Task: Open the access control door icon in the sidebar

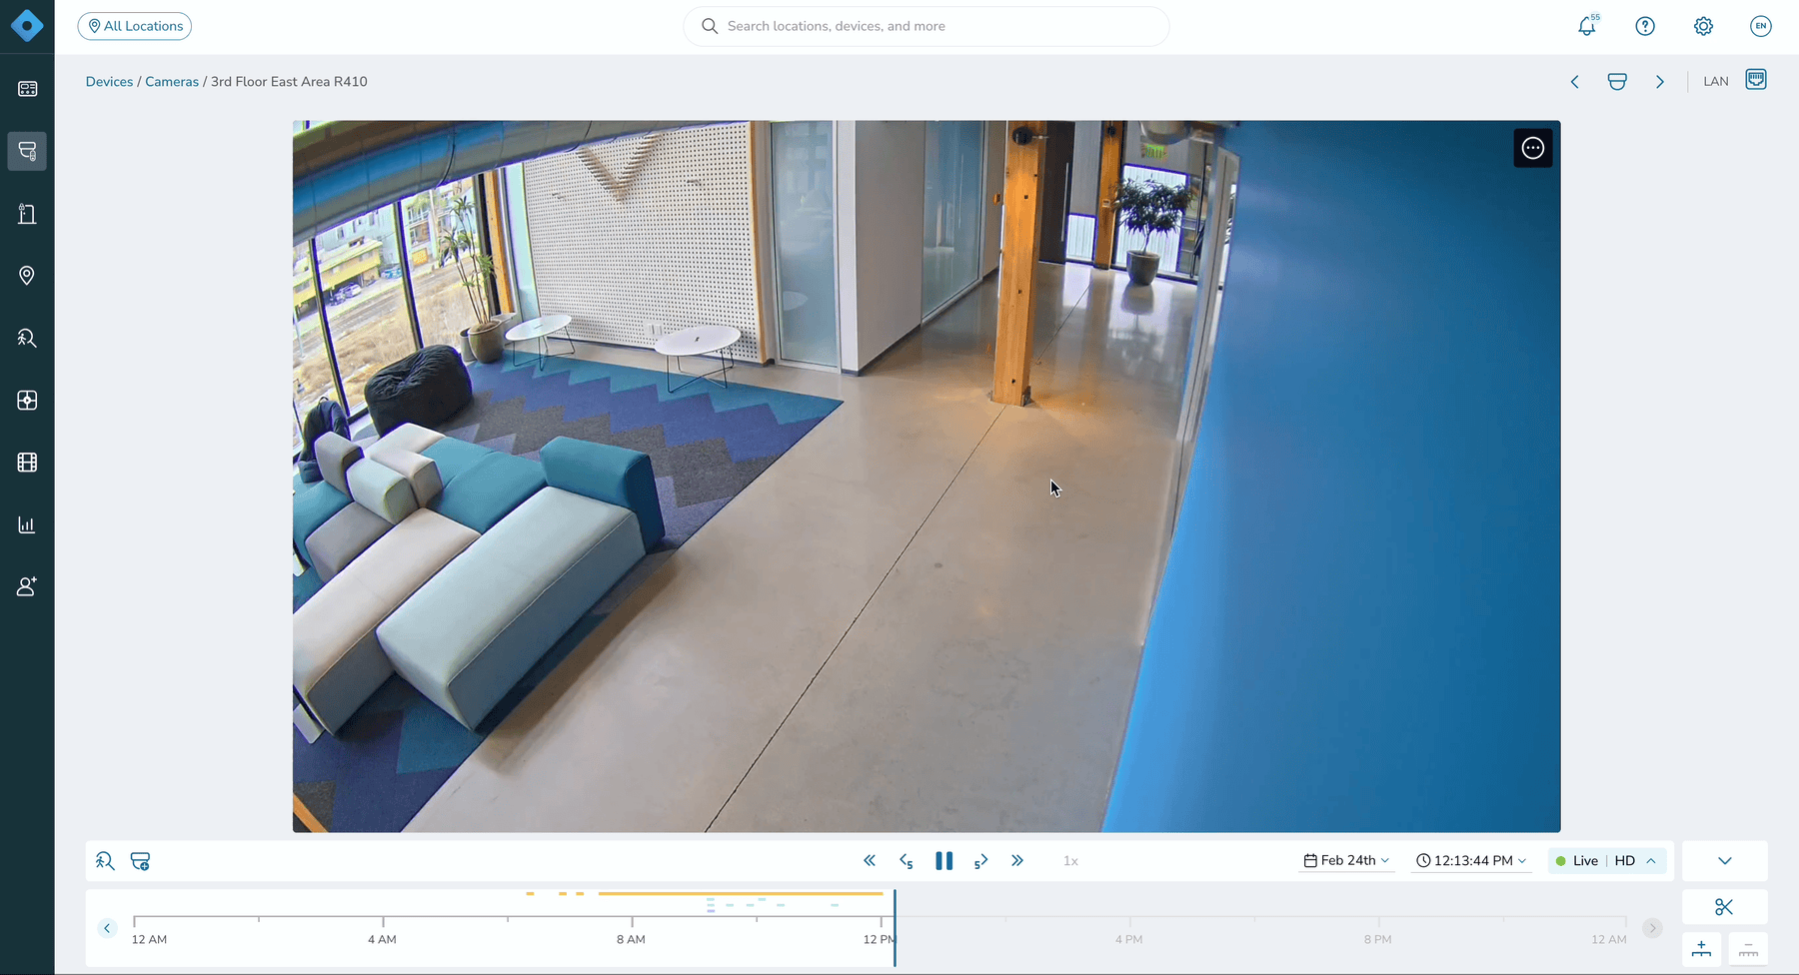Action: coord(27,213)
